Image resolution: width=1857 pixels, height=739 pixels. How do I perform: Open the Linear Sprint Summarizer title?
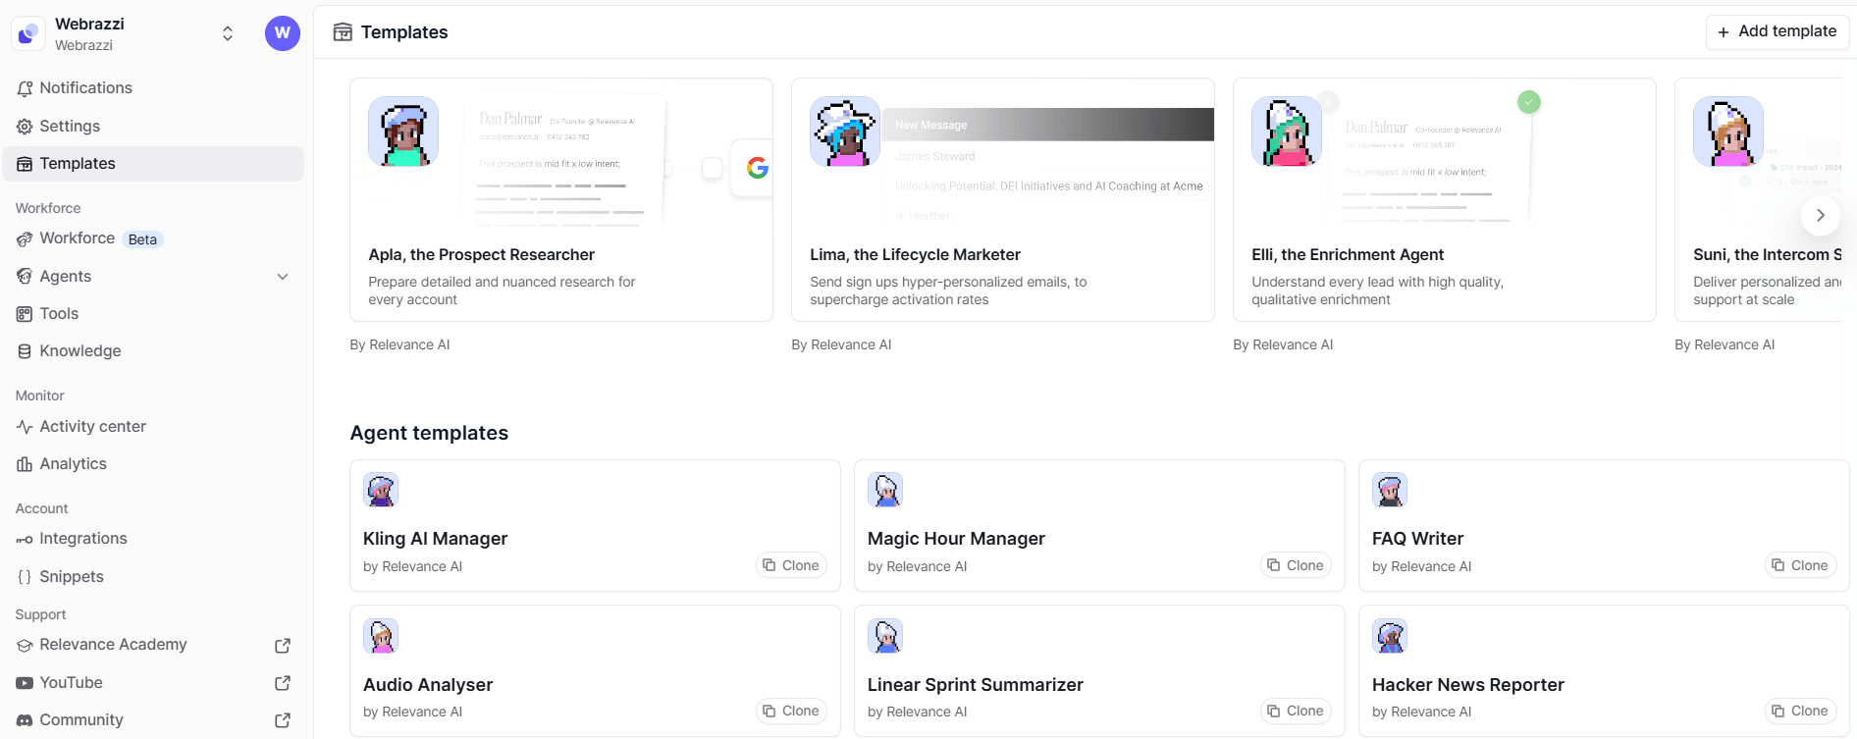pyautogui.click(x=976, y=685)
